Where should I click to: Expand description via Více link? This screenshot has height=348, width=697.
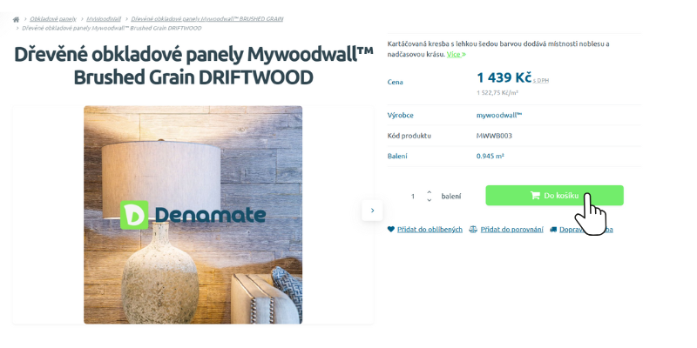[x=456, y=54]
